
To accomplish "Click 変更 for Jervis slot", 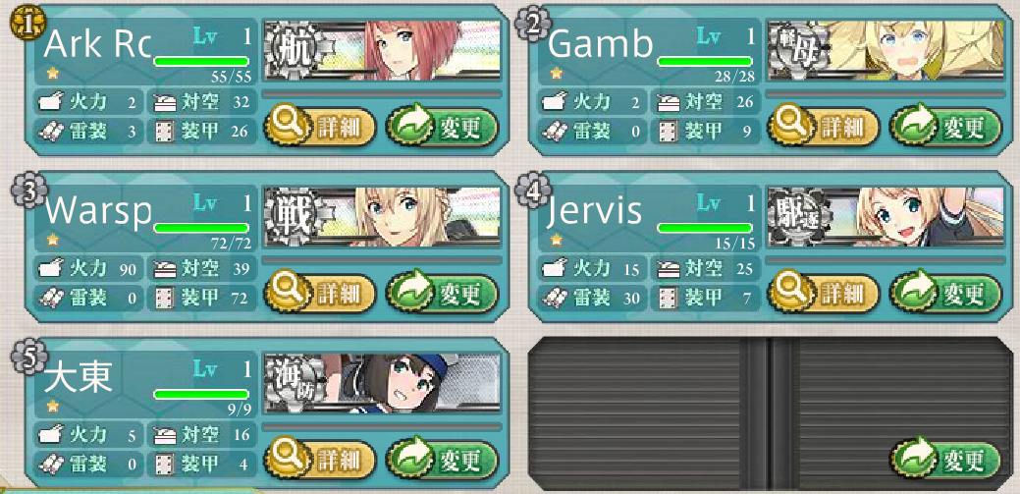I will 946,293.
